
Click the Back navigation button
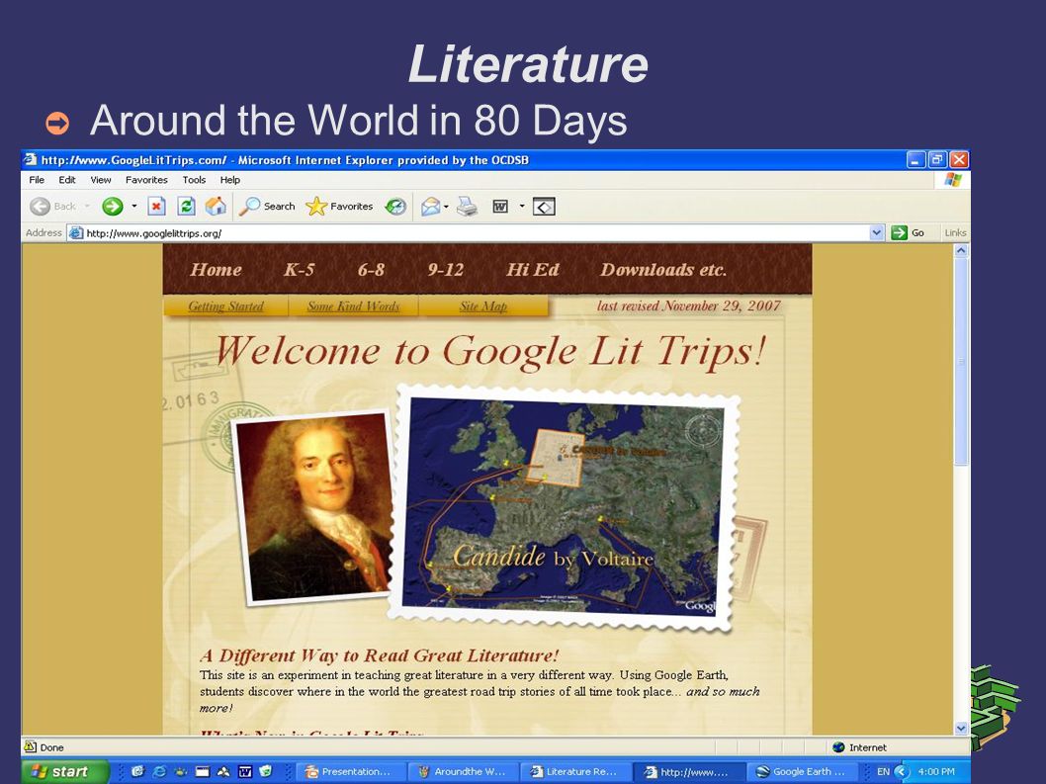[53, 207]
